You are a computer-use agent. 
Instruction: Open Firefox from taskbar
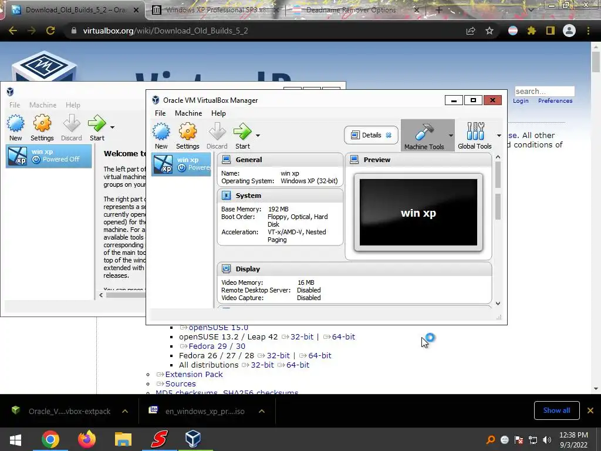pyautogui.click(x=87, y=439)
